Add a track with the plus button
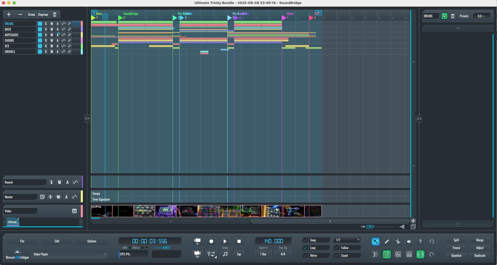497x265 pixels. pos(9,14)
